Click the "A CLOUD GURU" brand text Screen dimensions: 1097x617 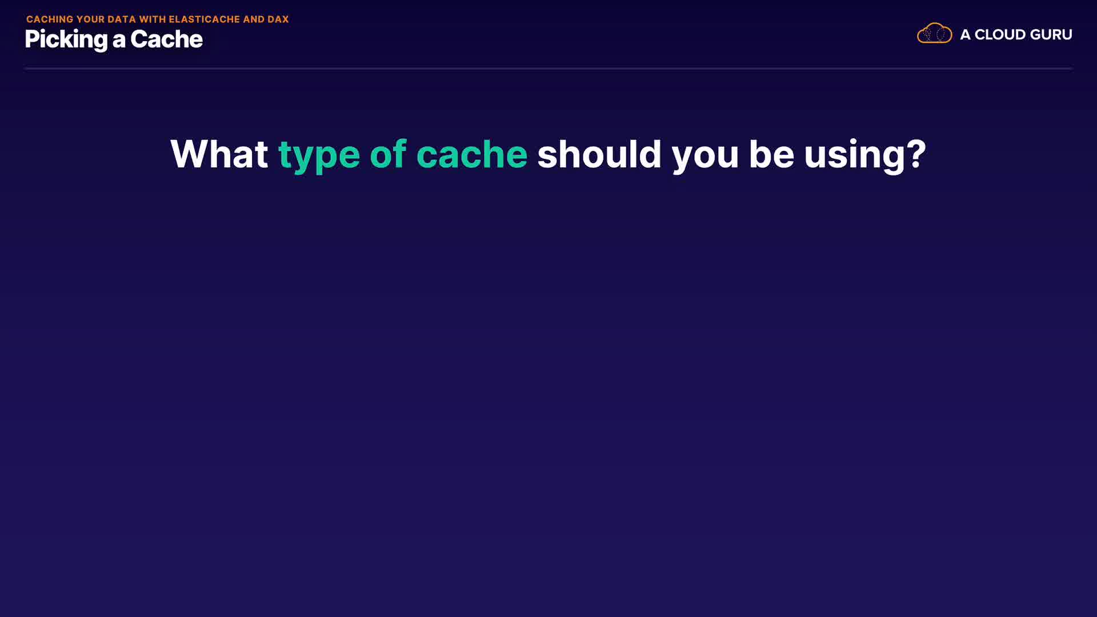click(x=1016, y=35)
